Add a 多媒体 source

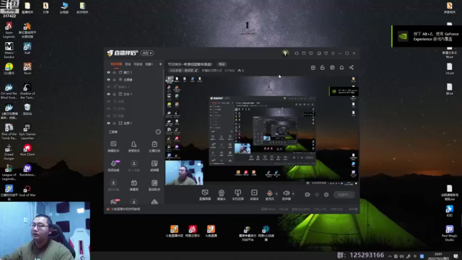pos(254,195)
